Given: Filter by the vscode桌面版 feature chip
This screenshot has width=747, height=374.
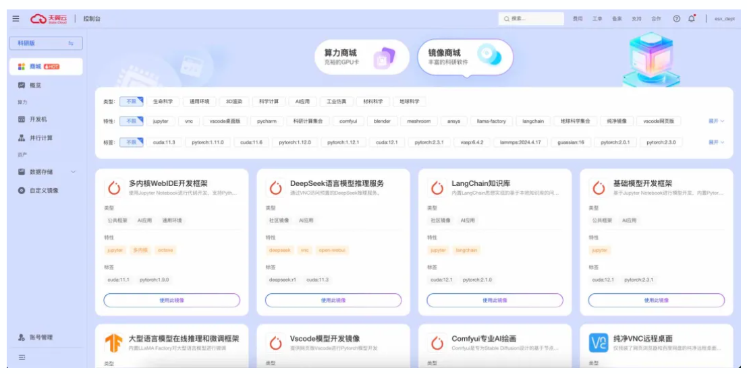Looking at the screenshot, I should coord(225,121).
